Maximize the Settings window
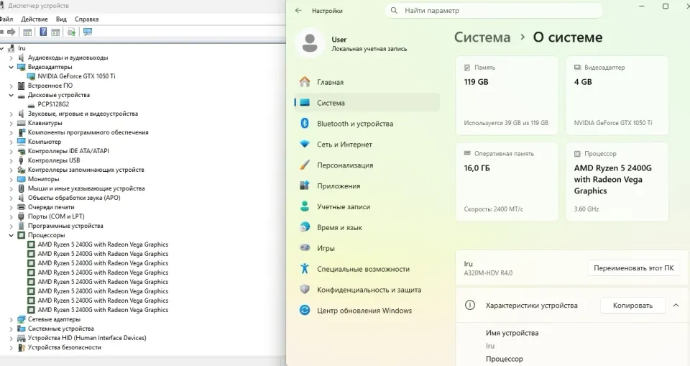This screenshot has width=690, height=366. click(666, 6)
